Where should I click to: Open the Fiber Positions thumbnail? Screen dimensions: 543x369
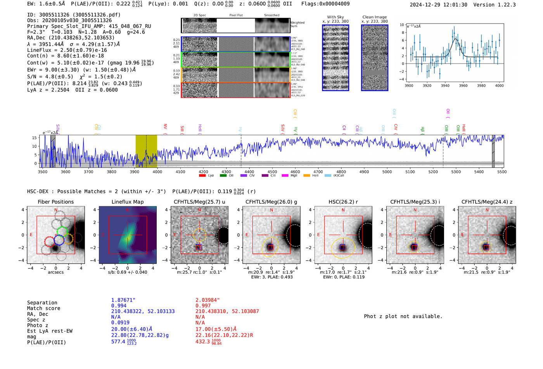(56, 235)
